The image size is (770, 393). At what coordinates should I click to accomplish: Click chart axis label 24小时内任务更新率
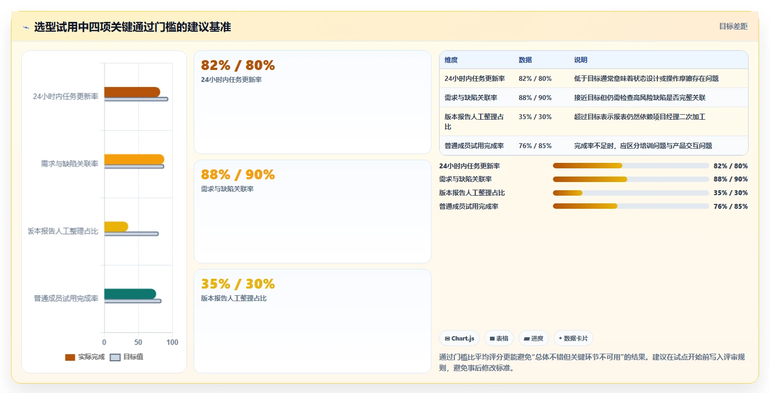(x=66, y=96)
